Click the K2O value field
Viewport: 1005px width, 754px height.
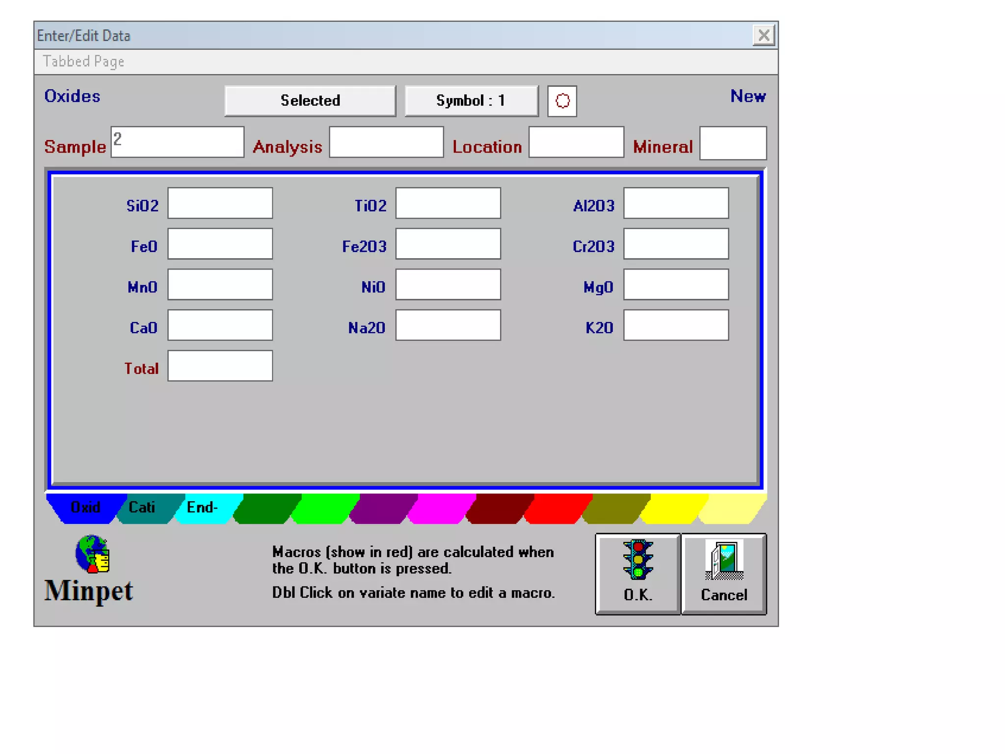tap(676, 325)
